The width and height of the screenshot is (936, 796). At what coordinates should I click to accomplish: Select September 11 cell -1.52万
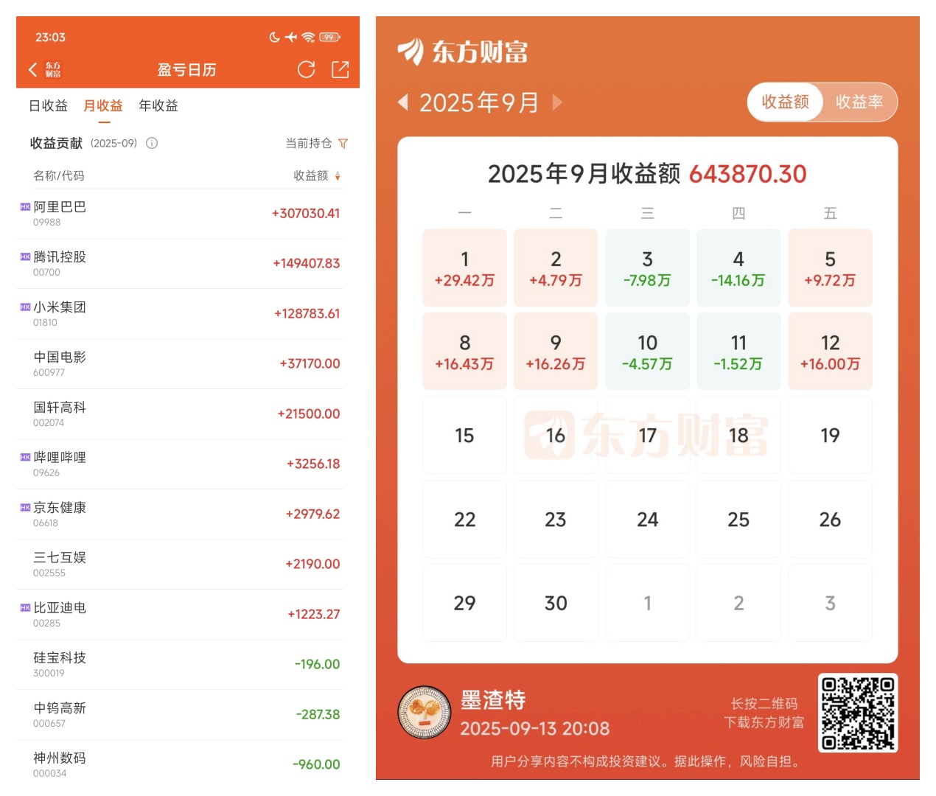tap(738, 352)
